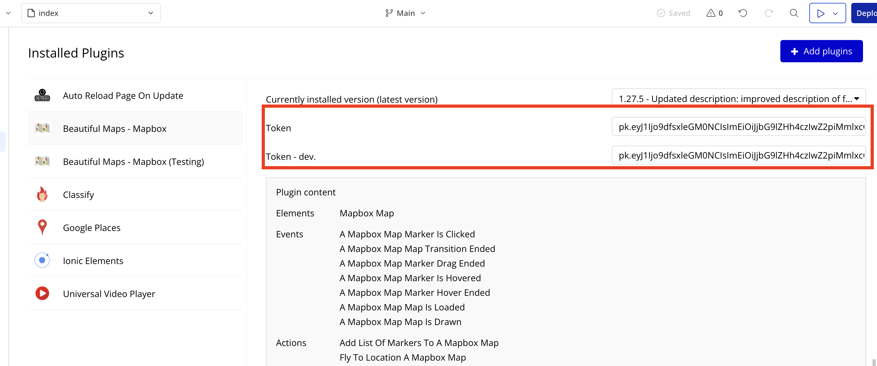
Task: Click the Universal Video Player icon
Action: point(42,293)
